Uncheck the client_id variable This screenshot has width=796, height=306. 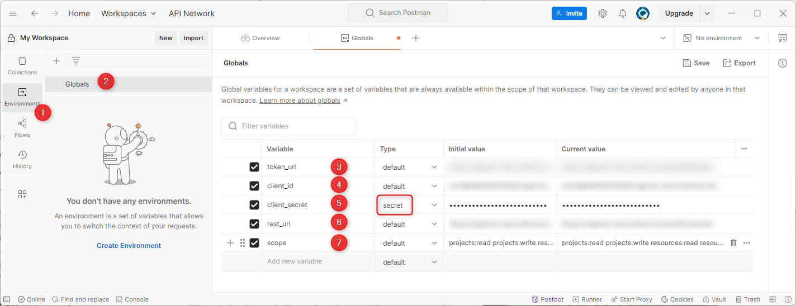click(x=254, y=186)
